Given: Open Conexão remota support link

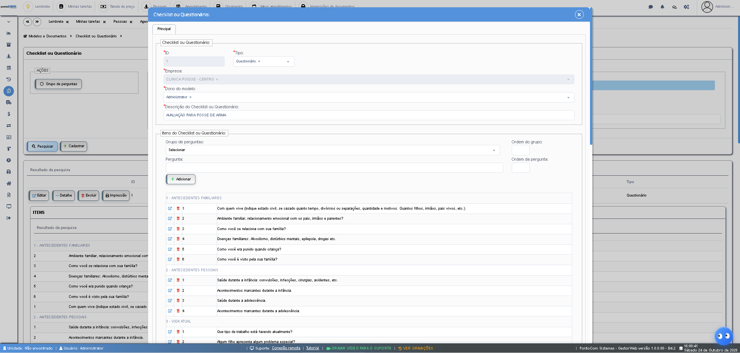Looking at the screenshot, I should (286, 348).
